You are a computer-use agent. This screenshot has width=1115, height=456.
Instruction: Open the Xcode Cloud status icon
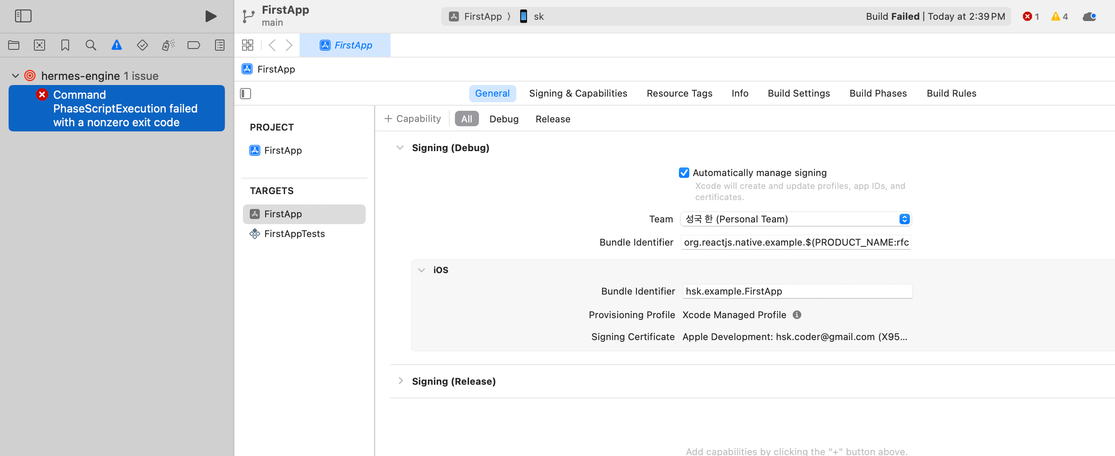1089,16
